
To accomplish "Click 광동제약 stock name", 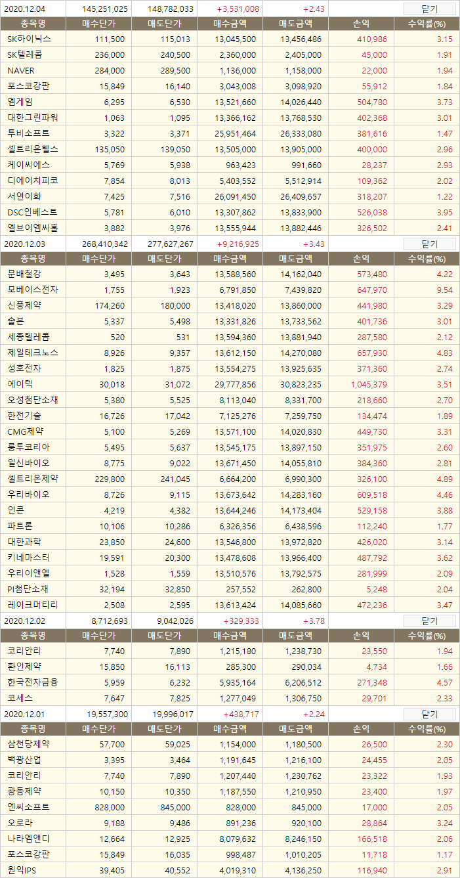I will (x=24, y=791).
